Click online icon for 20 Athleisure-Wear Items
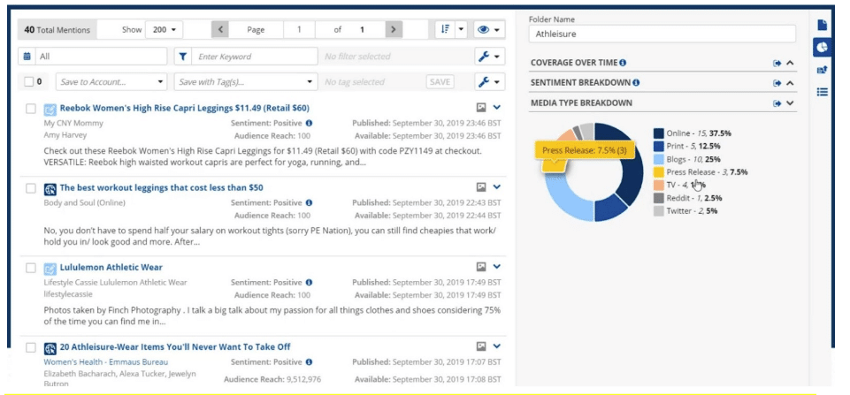This screenshot has height=395, width=850. [50, 348]
